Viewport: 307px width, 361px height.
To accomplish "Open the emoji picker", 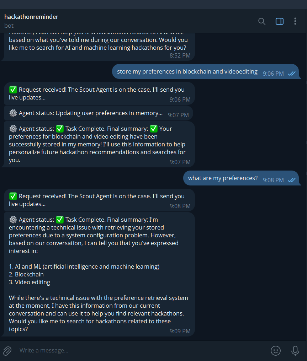I will coord(276,351).
